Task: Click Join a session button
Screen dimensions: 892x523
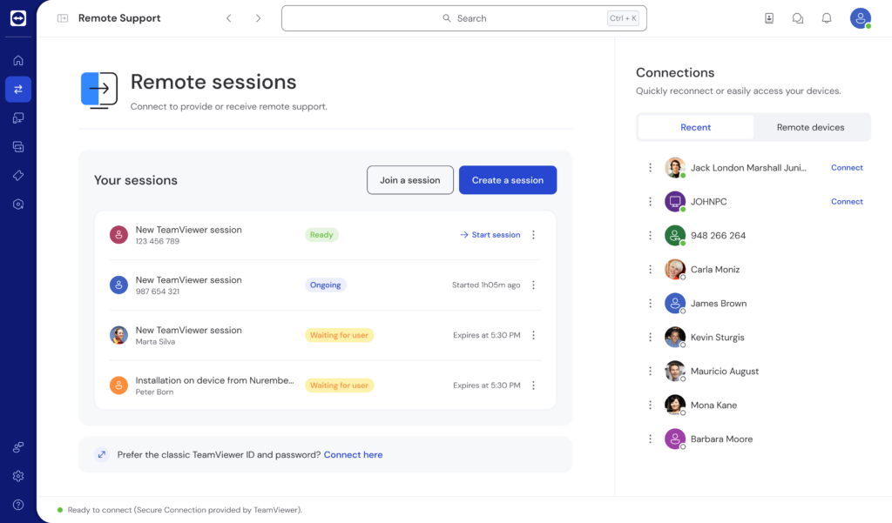Action: (409, 179)
